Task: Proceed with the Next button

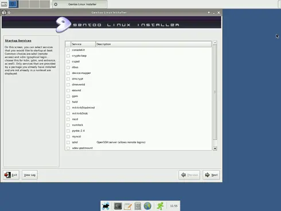Action: [211, 175]
